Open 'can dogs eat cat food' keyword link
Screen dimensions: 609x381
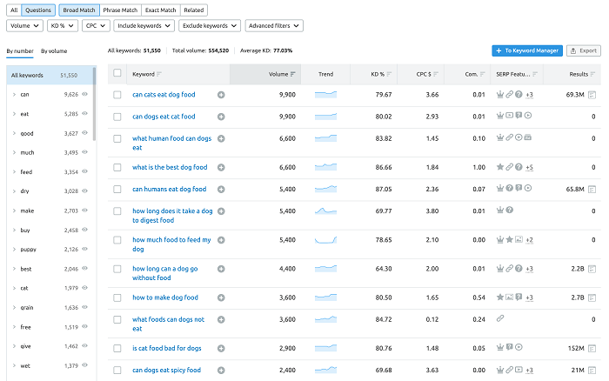[164, 117]
